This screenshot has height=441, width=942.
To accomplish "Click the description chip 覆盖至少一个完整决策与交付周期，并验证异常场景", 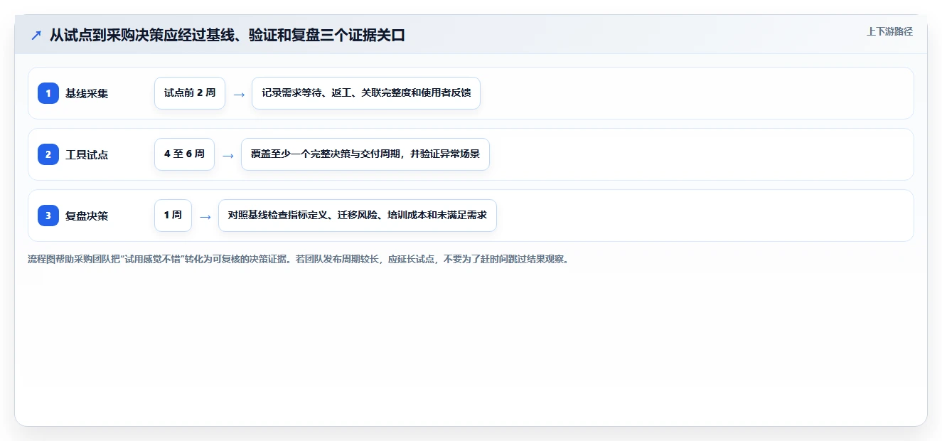I will coord(365,154).
